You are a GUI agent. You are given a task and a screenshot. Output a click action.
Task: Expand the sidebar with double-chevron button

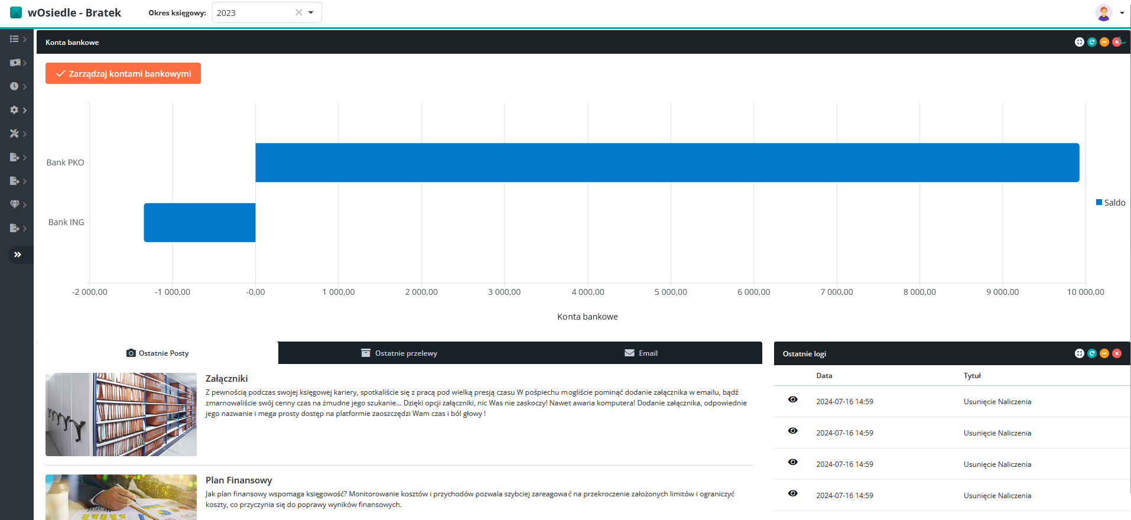pos(18,255)
